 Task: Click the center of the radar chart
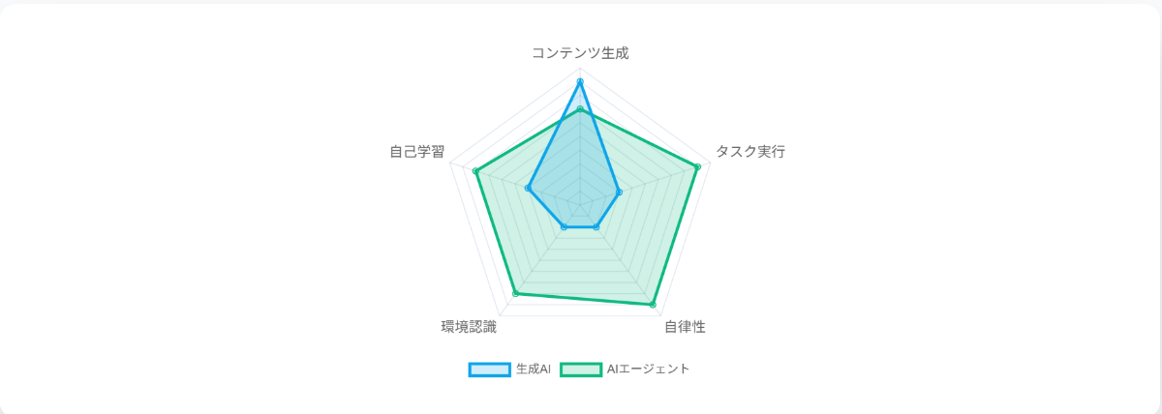[x=580, y=205]
